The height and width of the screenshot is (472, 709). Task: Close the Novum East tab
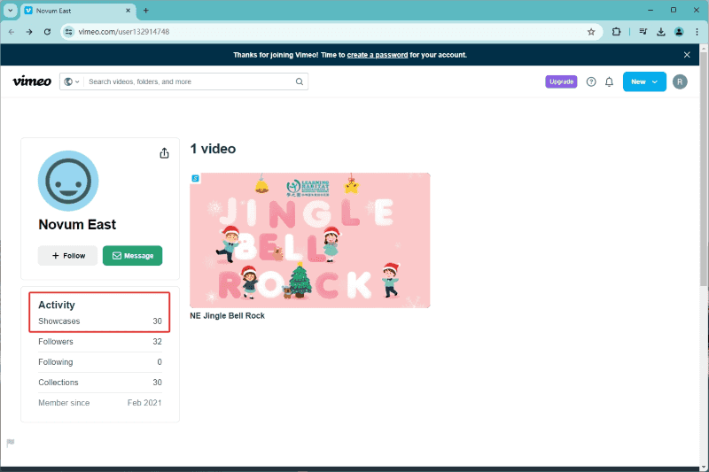(128, 11)
